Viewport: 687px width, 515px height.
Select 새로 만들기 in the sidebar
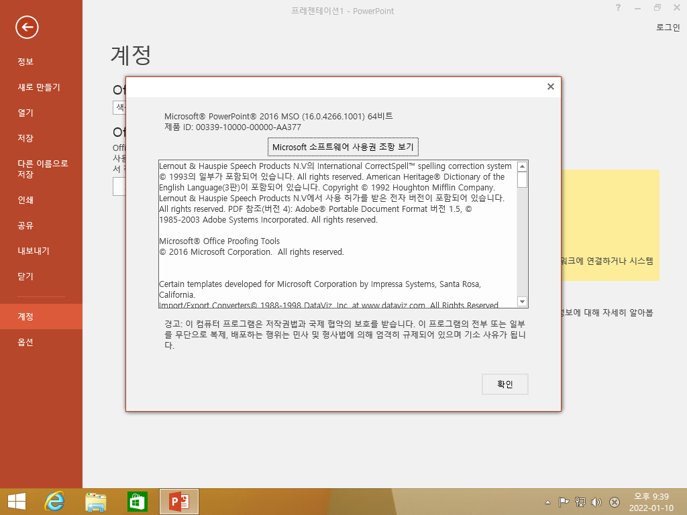38,87
